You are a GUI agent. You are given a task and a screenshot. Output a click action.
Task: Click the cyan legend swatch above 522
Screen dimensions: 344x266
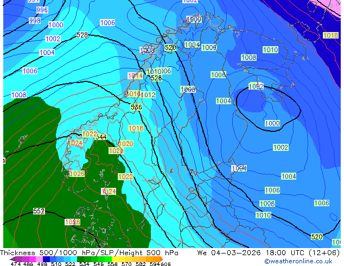pyautogui.click(x=74, y=259)
